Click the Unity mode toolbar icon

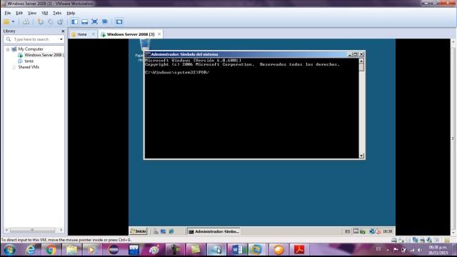coord(105,21)
